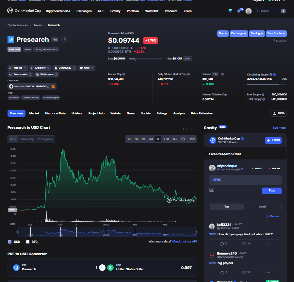Change the 24h price range dropdown
This screenshot has height=282, width=294.
[x=188, y=58]
